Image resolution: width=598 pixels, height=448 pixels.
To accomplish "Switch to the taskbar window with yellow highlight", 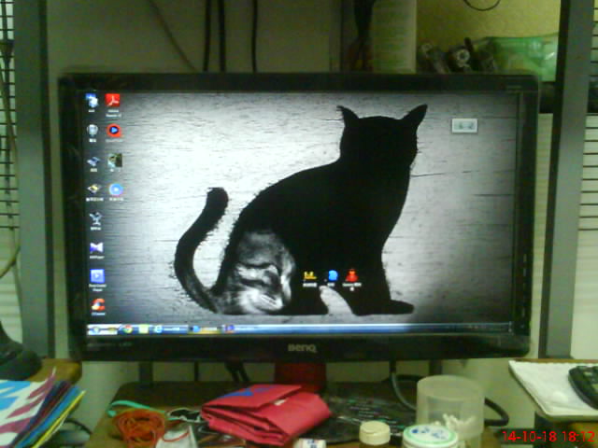I will [x=206, y=329].
